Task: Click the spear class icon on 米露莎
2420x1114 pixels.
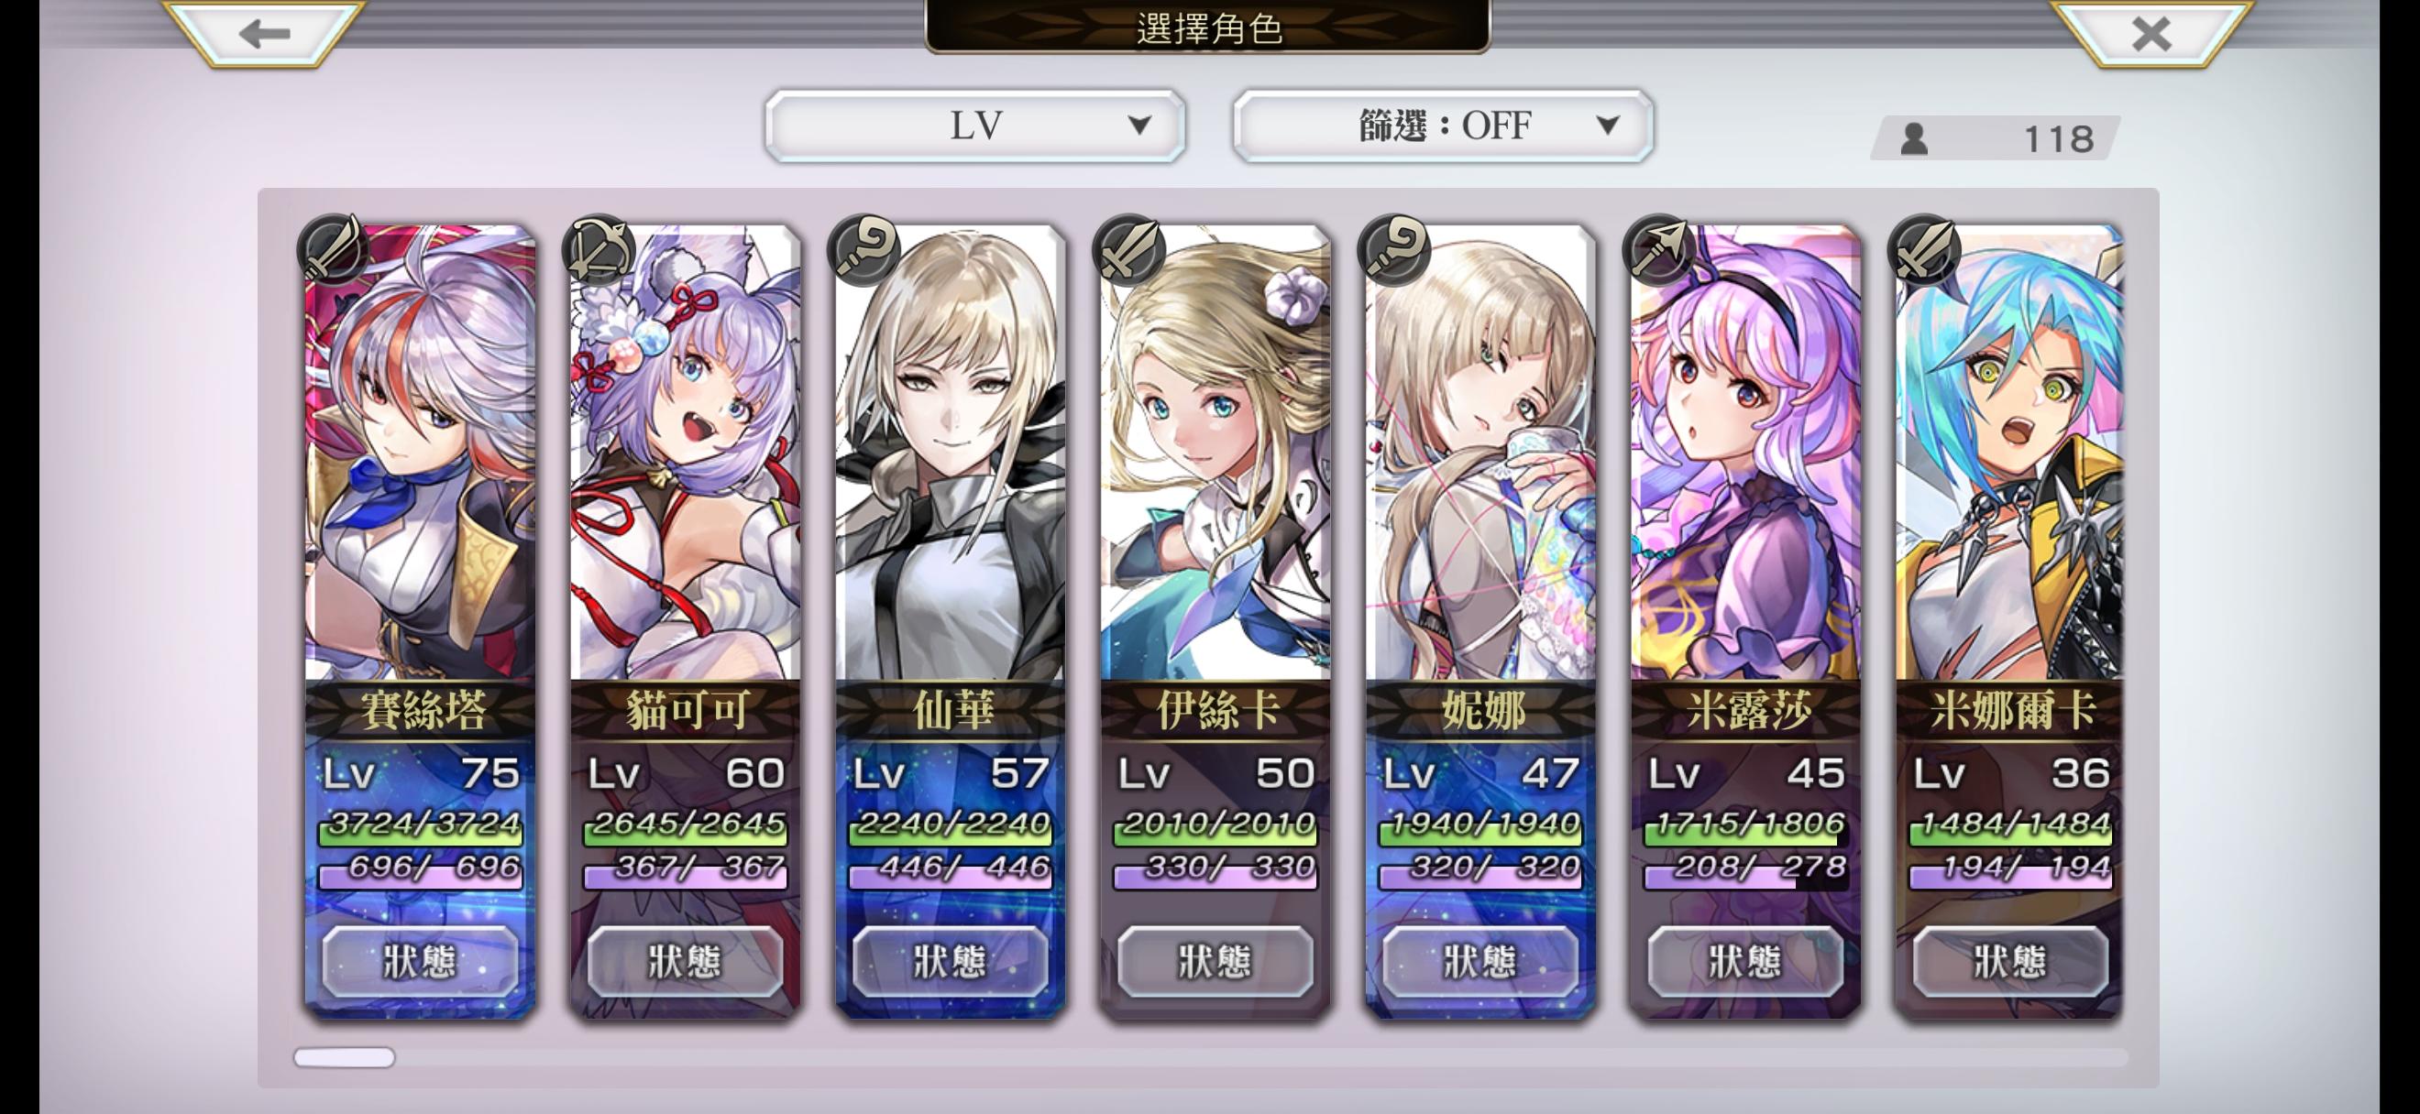Action: click(1658, 249)
